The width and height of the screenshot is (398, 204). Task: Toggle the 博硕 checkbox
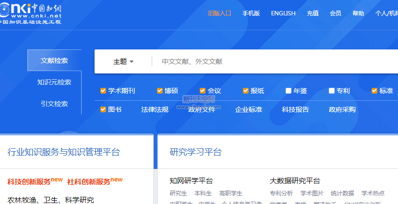[160, 91]
